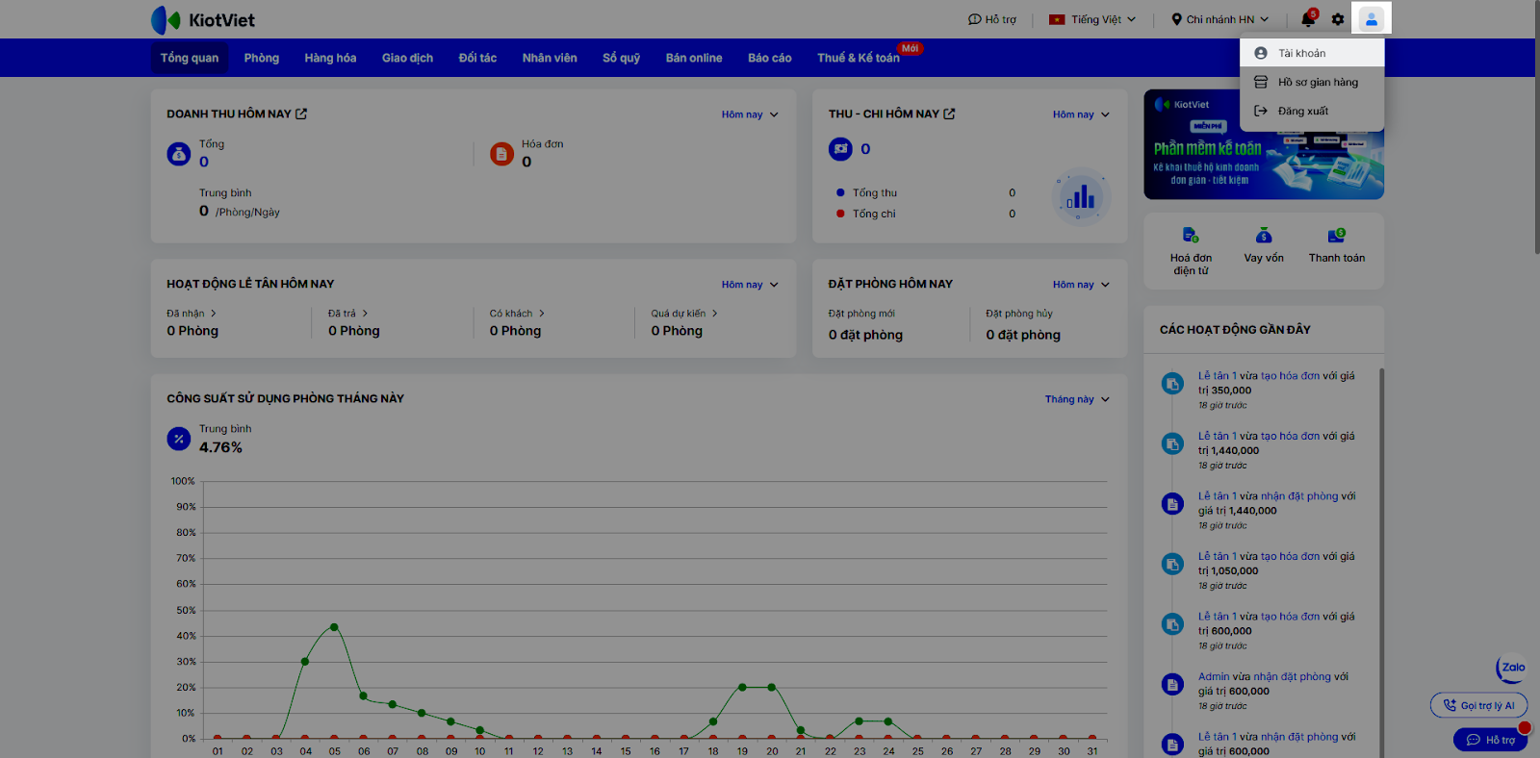The image size is (1540, 758).
Task: Open the settings gear icon
Action: coord(1338,19)
